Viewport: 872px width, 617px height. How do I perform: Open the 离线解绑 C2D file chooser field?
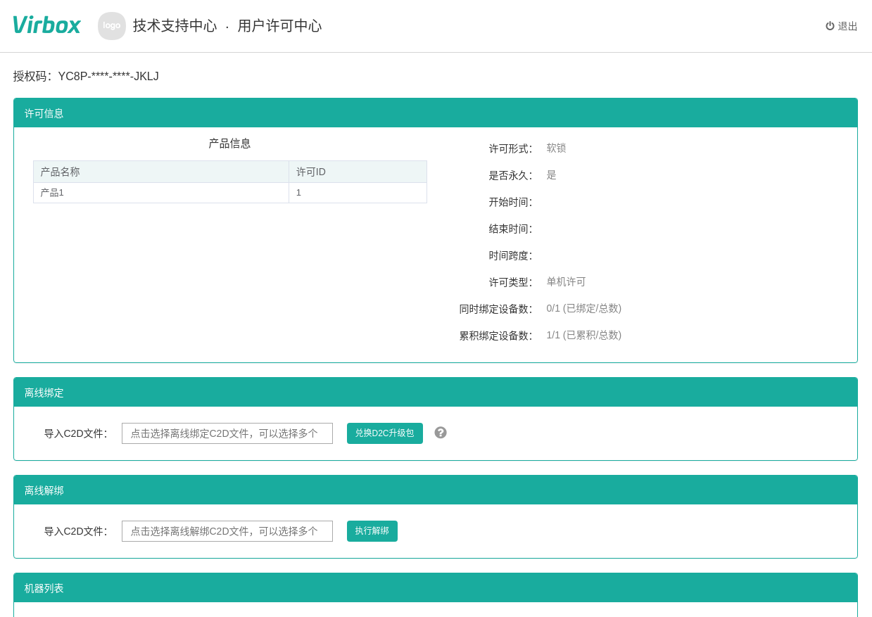227,531
